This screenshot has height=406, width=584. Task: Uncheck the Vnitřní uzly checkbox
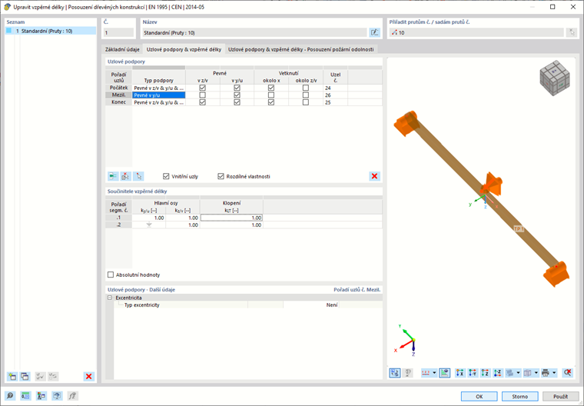(x=166, y=176)
